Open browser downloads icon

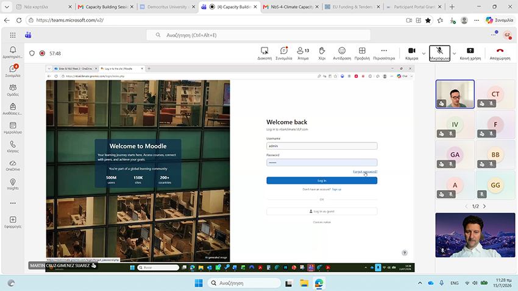coord(453,20)
